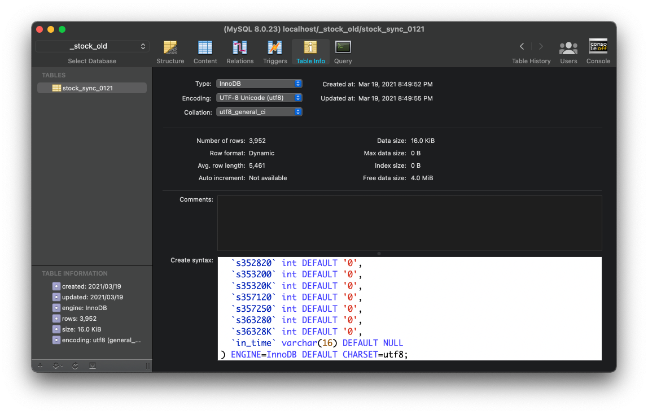Go back in Table History

click(522, 46)
